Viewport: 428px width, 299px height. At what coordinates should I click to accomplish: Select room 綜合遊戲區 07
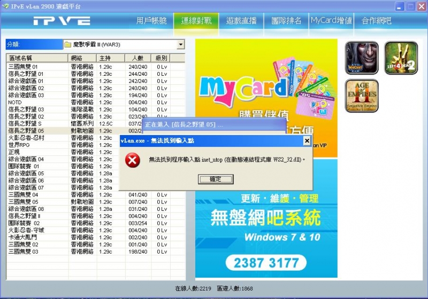63,187
